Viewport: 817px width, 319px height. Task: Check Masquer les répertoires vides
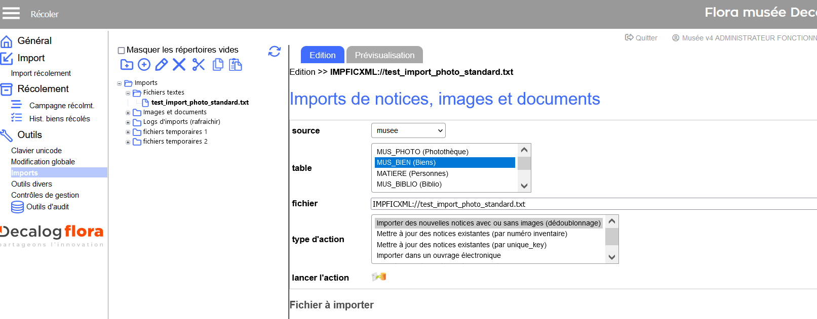pos(122,51)
